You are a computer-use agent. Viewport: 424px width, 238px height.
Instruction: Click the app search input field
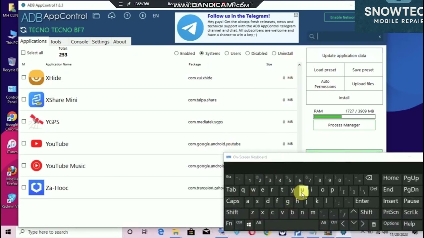[346, 36]
